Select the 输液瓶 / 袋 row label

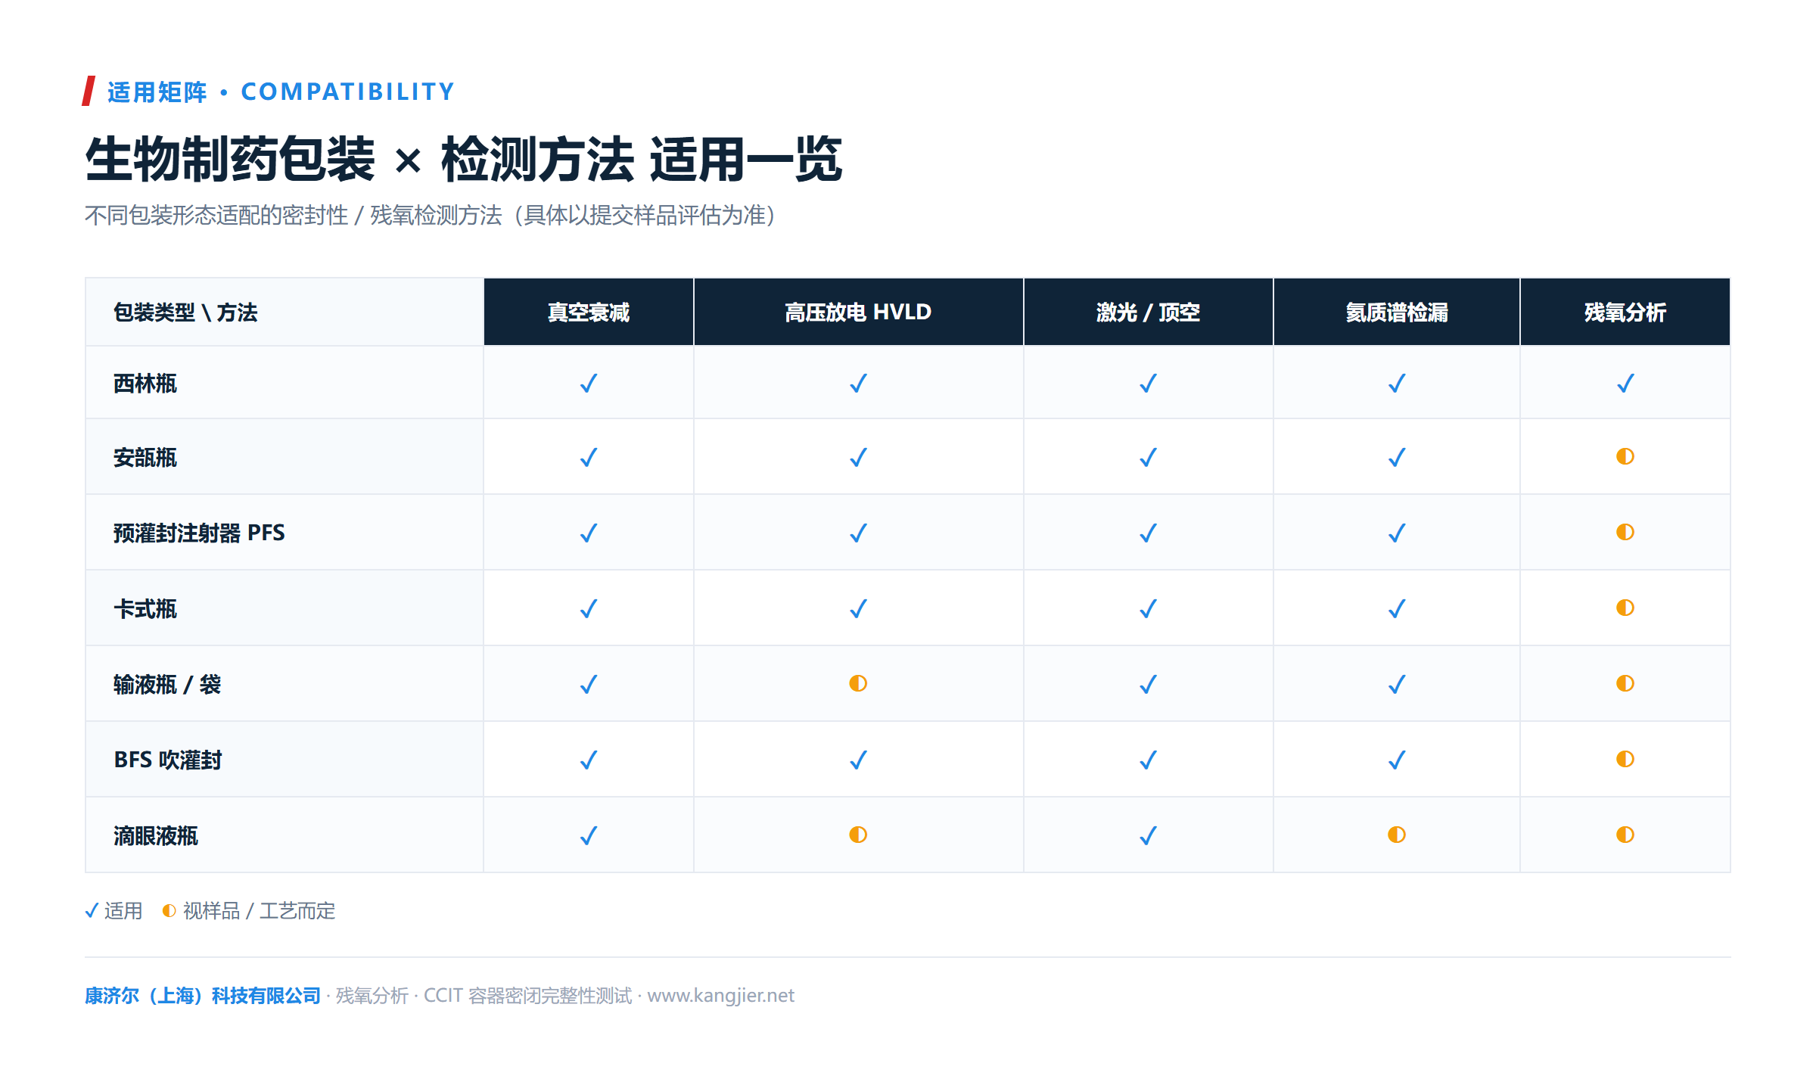[x=167, y=684]
